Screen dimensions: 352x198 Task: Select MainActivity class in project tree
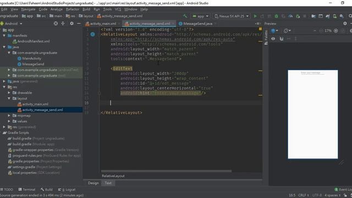29,58
